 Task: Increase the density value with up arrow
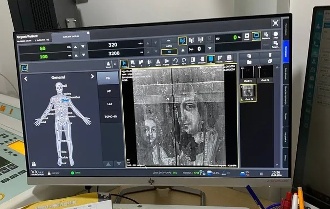183,50
